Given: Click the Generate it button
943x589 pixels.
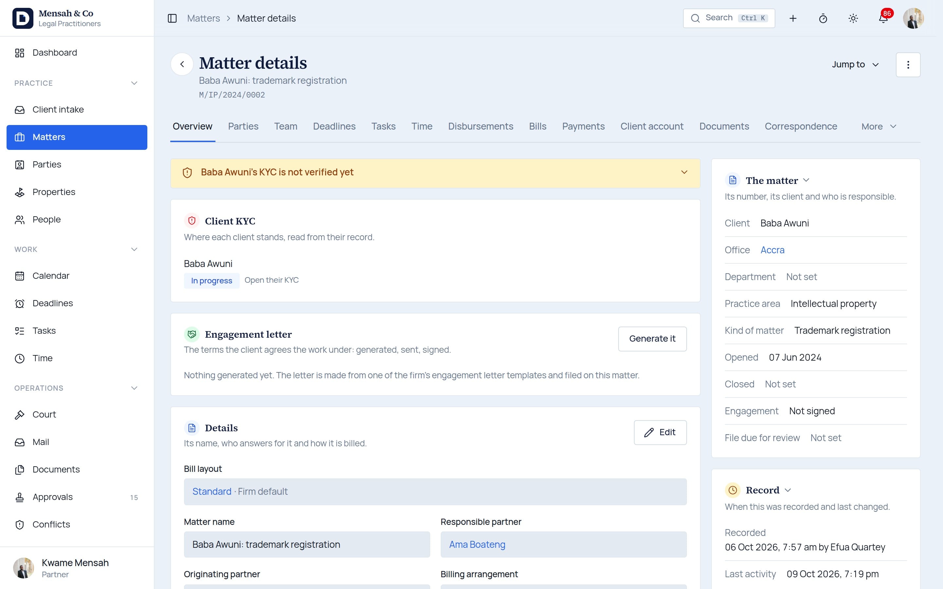Looking at the screenshot, I should pos(652,339).
